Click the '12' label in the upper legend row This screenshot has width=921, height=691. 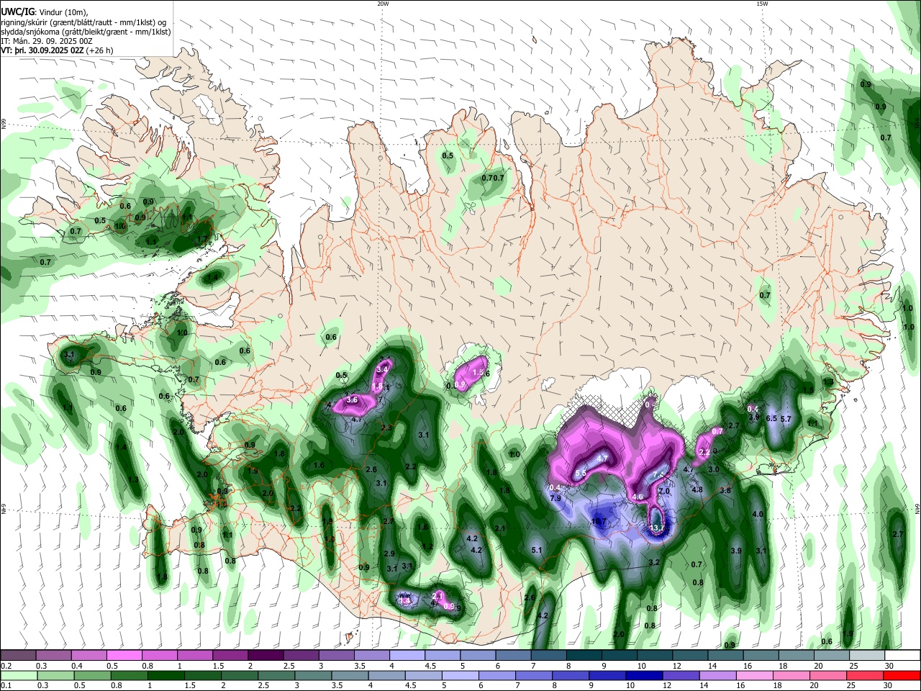click(x=677, y=666)
